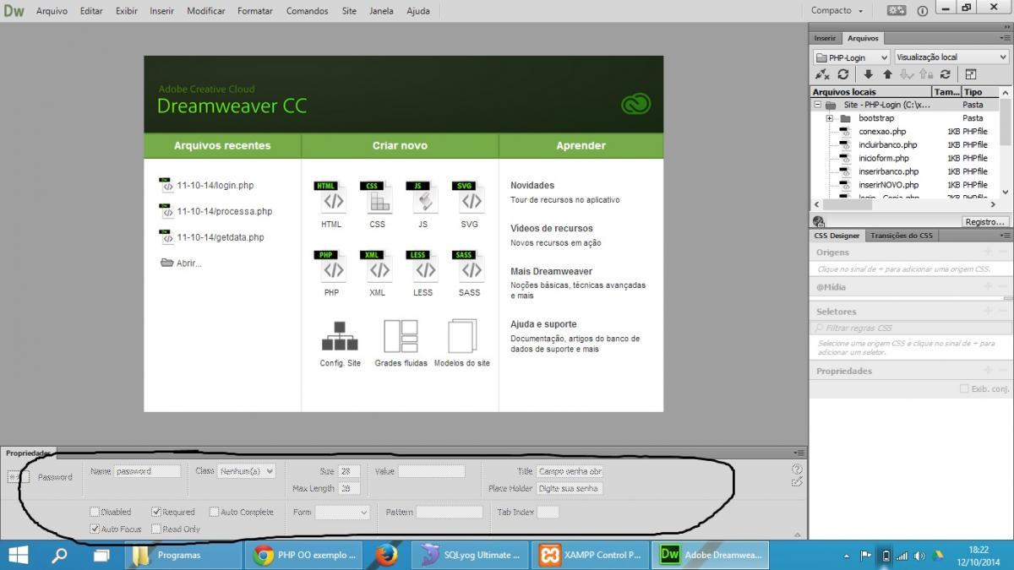Open the Comandos menu
1014x570 pixels.
(x=307, y=11)
